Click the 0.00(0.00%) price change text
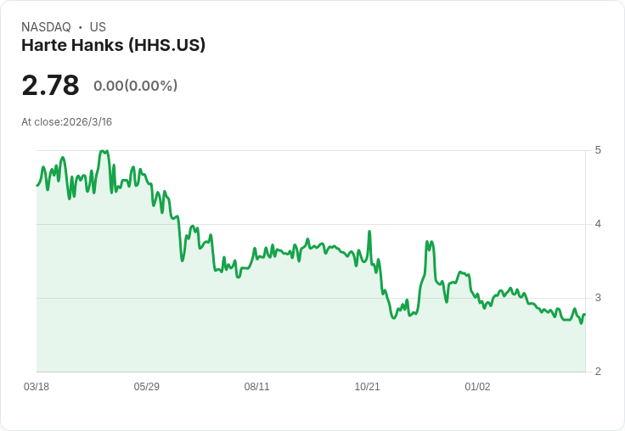 (x=135, y=86)
